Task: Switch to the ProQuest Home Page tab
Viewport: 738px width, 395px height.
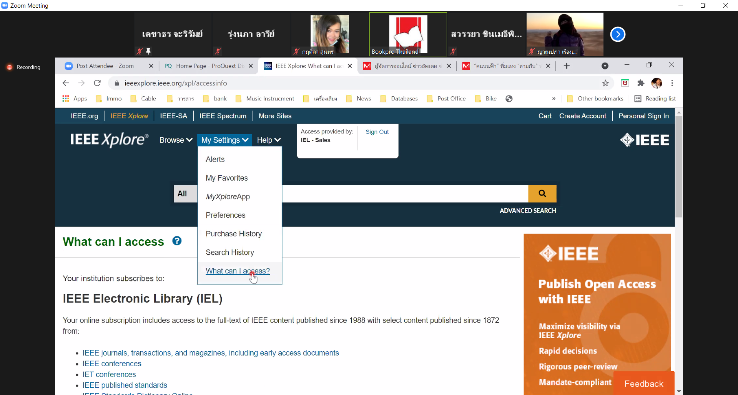Action: coord(206,66)
